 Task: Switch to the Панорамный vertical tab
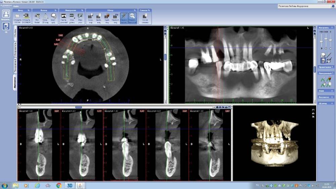[15, 64]
